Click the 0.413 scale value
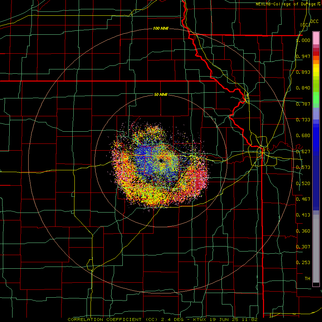 point(303,215)
